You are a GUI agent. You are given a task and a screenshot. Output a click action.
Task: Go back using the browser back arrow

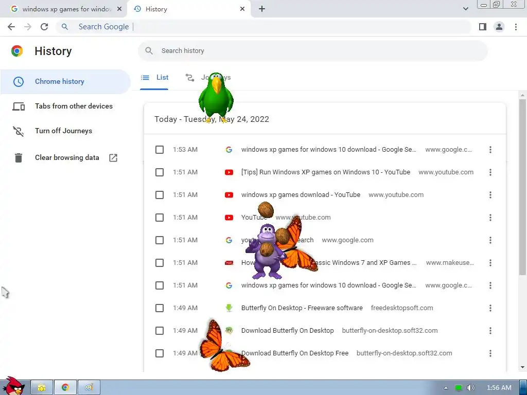pos(11,27)
